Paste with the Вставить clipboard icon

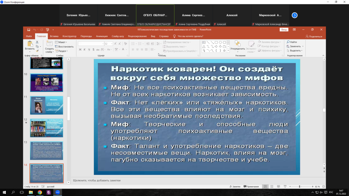pos(30,46)
